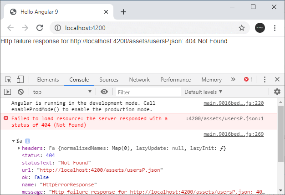Click the console Filter input field
The height and width of the screenshot is (195, 285).
(x=147, y=92)
